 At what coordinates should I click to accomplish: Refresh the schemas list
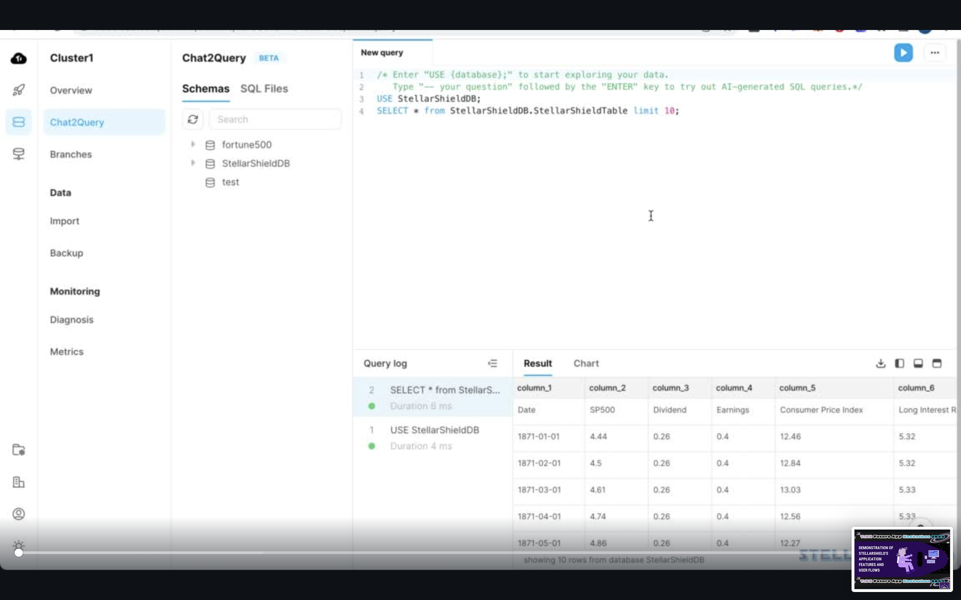tap(193, 119)
